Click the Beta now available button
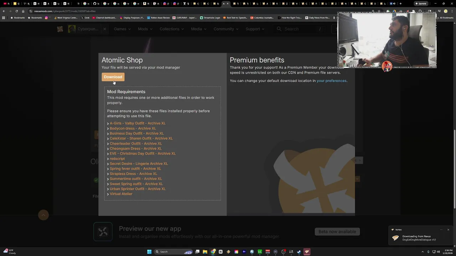Image resolution: width=456 pixels, height=256 pixels. (337, 231)
